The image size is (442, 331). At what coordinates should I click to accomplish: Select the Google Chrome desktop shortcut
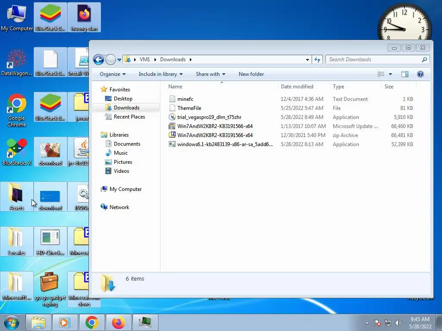(17, 110)
